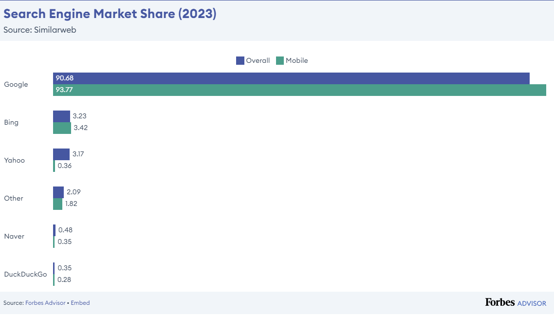Click Bing's Overall bar at 3.23
Viewport: 554px width, 317px height.
[x=61, y=116]
